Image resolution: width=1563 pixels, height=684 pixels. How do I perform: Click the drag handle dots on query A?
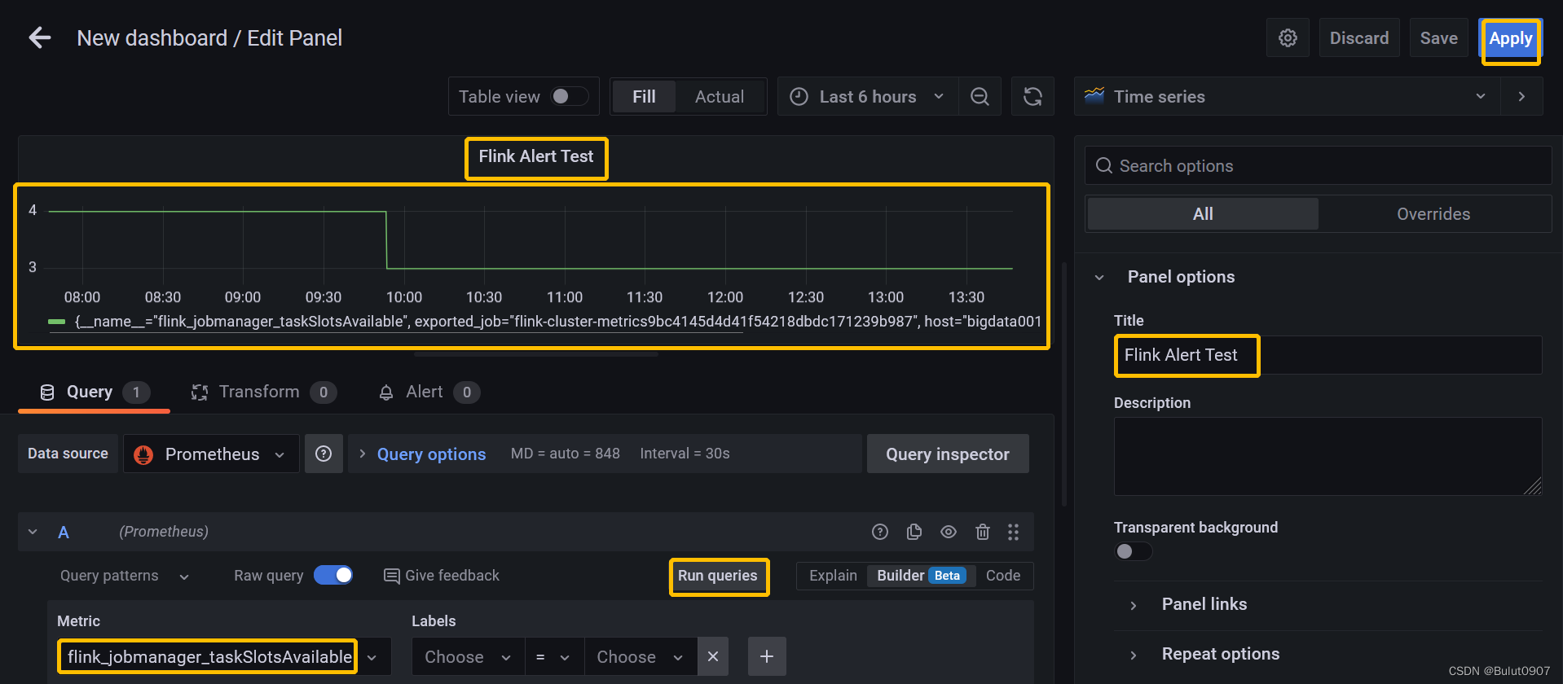[1013, 532]
